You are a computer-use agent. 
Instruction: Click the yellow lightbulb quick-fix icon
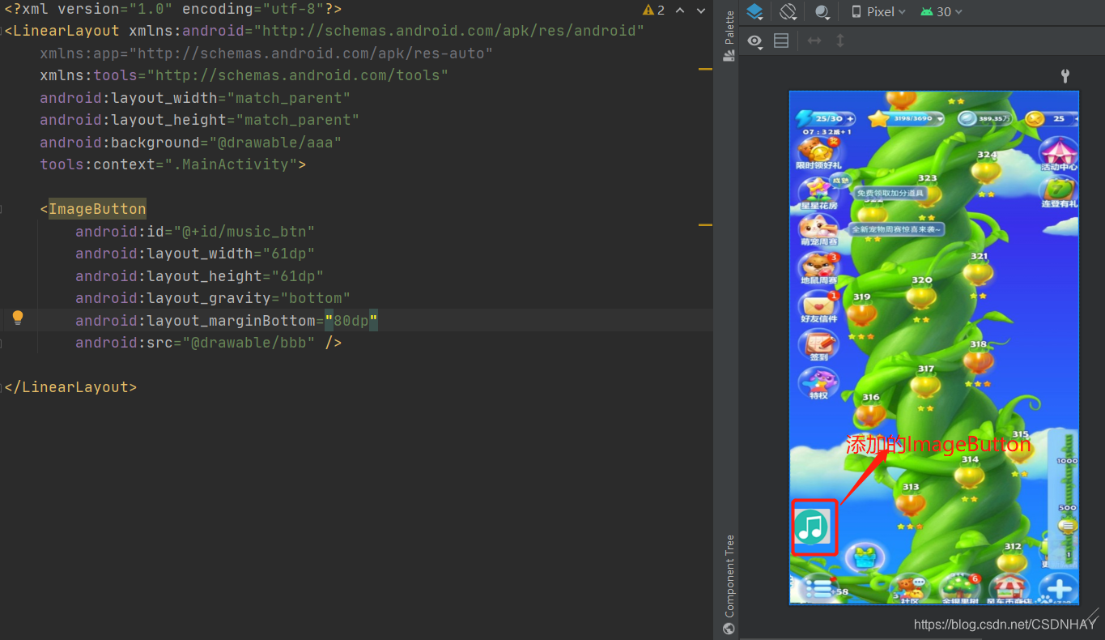[x=18, y=318]
